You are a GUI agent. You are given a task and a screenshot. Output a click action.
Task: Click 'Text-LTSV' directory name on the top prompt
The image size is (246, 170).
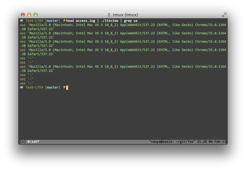pyautogui.click(x=34, y=21)
